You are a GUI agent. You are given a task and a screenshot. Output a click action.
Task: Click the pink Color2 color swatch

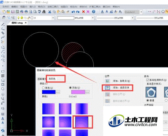point(78,92)
